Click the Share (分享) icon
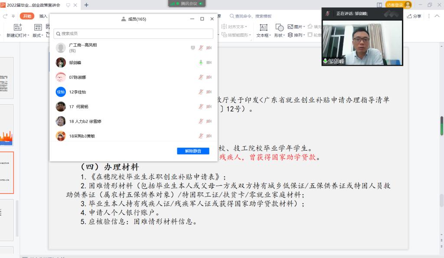This screenshot has height=258, width=444. click(x=414, y=16)
